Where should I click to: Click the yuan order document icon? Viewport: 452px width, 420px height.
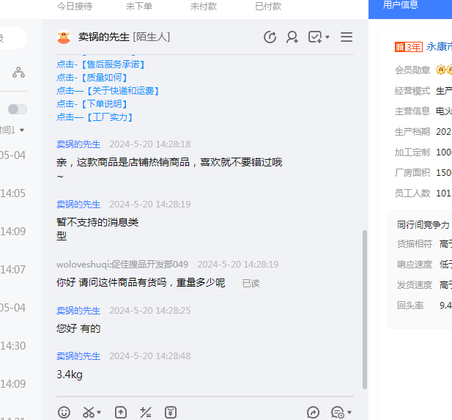point(171,413)
